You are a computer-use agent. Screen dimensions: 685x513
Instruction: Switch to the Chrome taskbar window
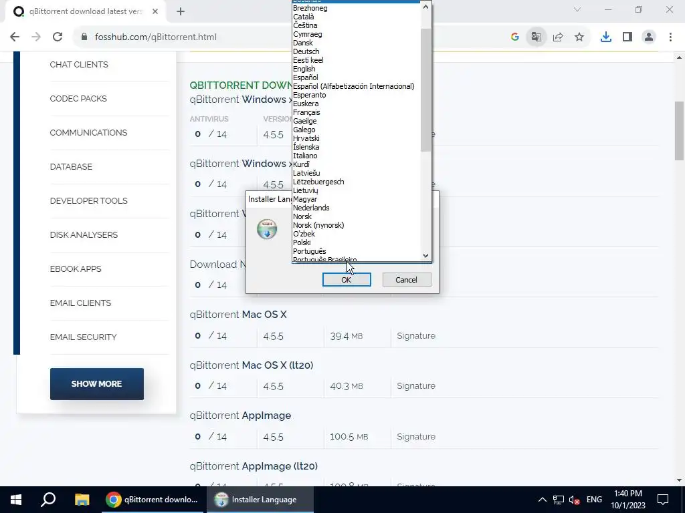(153, 500)
